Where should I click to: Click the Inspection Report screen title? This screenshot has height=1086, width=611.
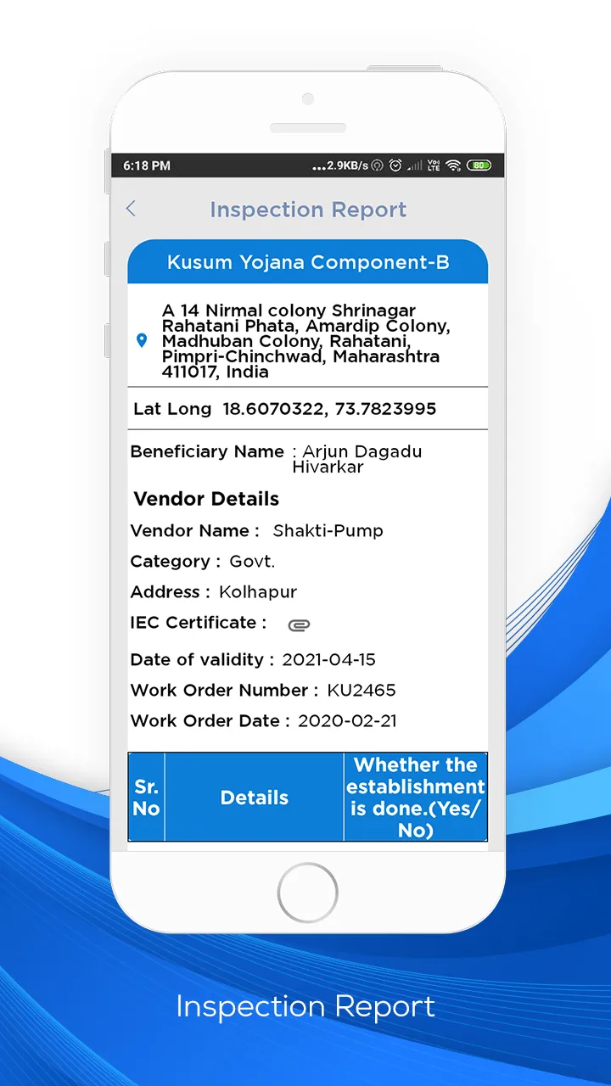tap(308, 210)
